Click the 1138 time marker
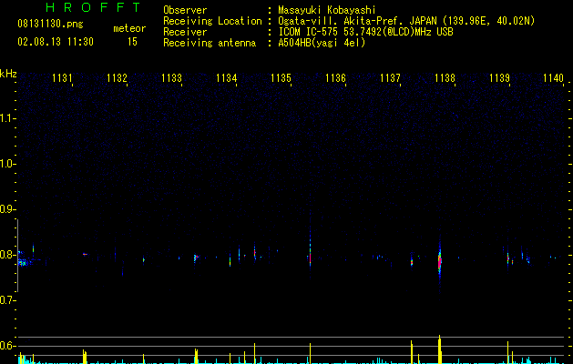The image size is (573, 364). click(445, 77)
